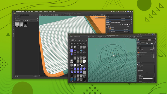Select the Paint brush tool in back window sidebar
Screen dimensions: 167x94
13,17
